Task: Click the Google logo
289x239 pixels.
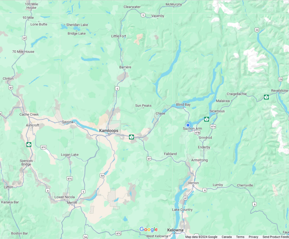Action: [x=149, y=229]
